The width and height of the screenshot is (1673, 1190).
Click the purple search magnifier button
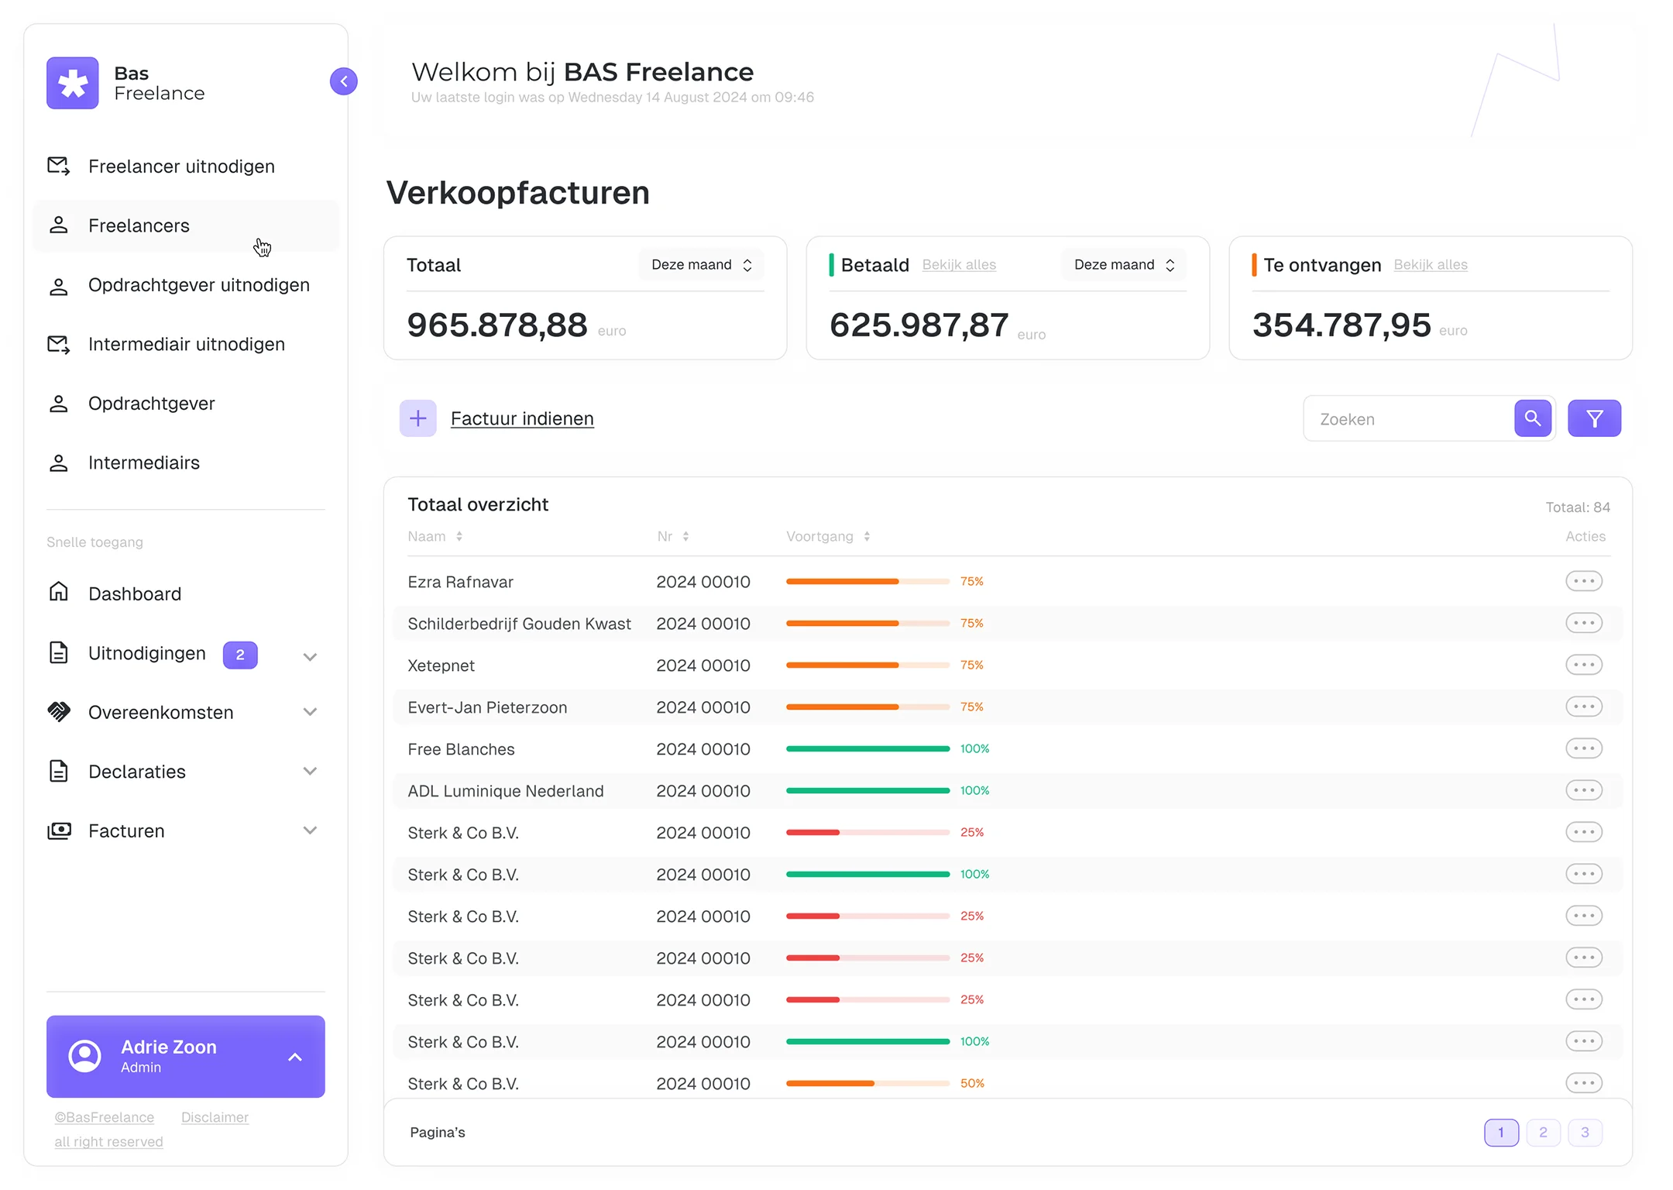pos(1532,418)
